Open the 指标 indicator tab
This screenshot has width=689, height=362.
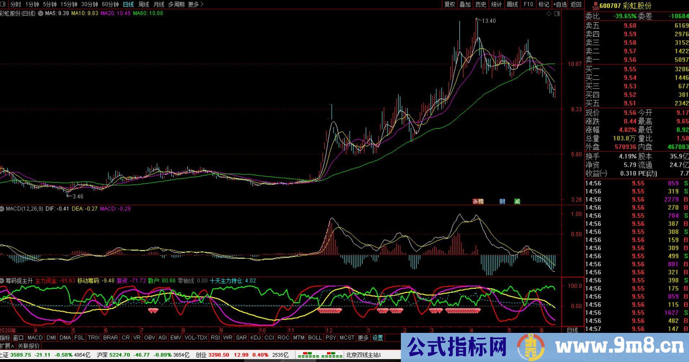point(5,338)
